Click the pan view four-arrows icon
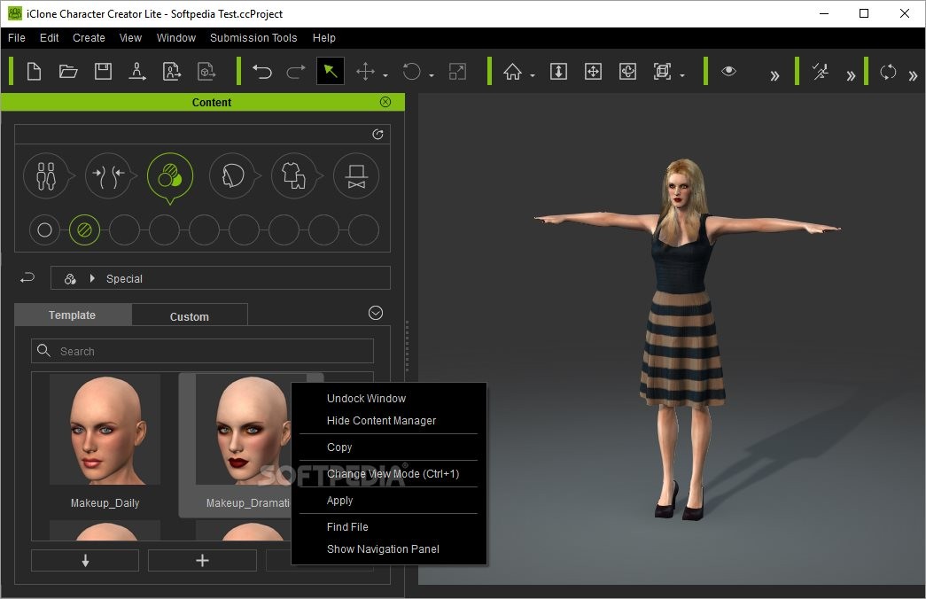This screenshot has height=599, width=926. pyautogui.click(x=593, y=72)
